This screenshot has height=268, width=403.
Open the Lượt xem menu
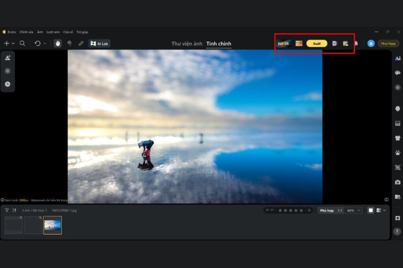click(53, 32)
